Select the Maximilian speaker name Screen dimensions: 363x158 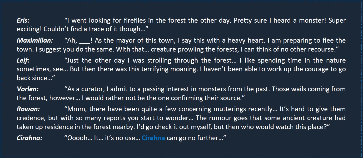(x=35, y=40)
